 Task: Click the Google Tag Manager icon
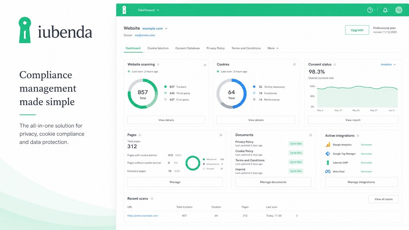click(x=328, y=154)
